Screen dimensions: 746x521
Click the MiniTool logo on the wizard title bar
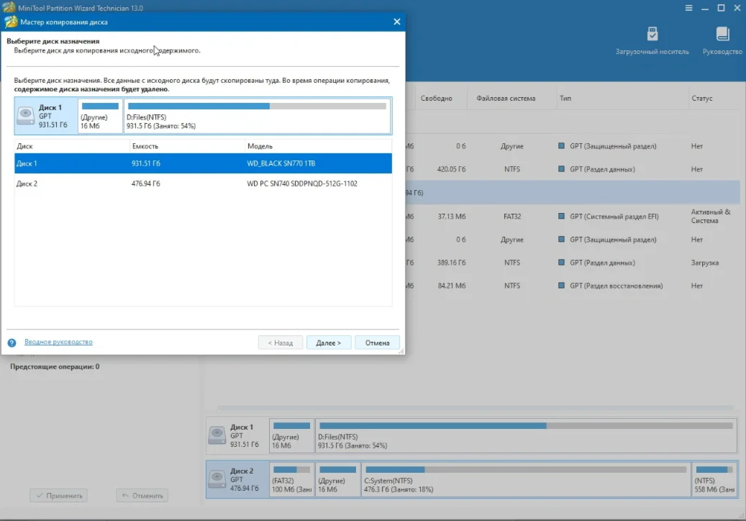tap(10, 22)
